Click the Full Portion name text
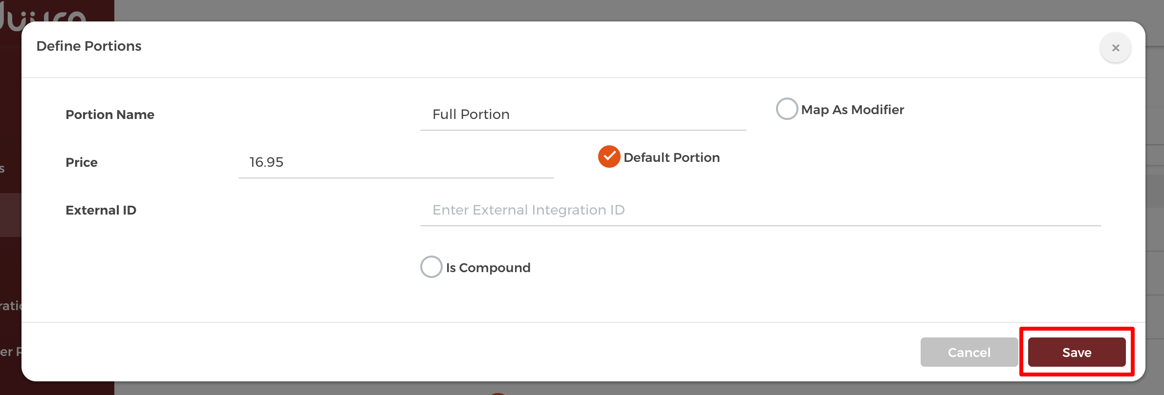The width and height of the screenshot is (1164, 395). point(471,114)
